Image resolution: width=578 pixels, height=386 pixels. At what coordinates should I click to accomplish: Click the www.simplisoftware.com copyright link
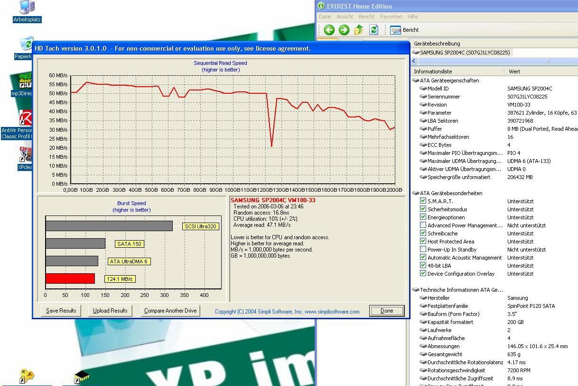332,312
